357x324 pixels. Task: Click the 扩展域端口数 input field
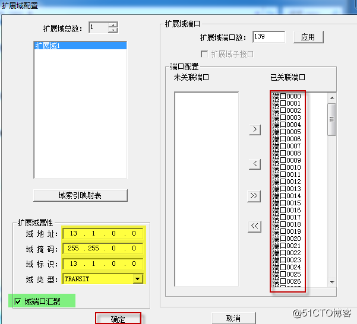pyautogui.click(x=268, y=37)
